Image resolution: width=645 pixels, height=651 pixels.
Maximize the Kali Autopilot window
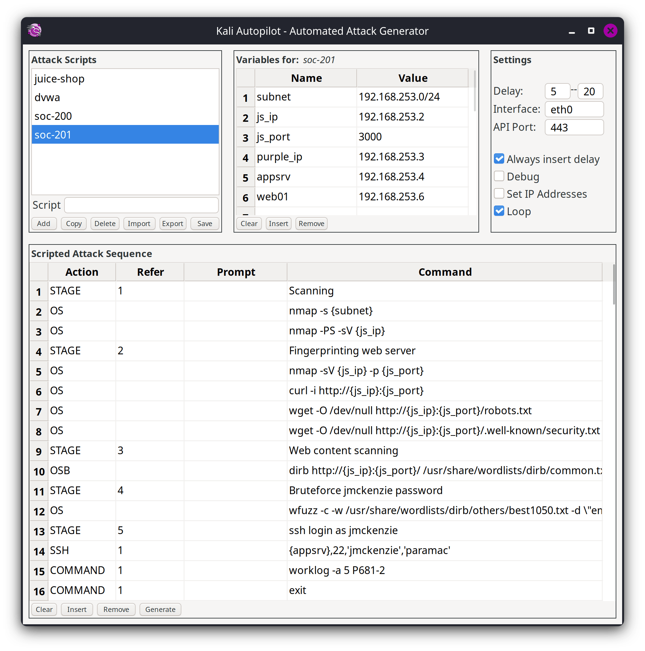(591, 31)
